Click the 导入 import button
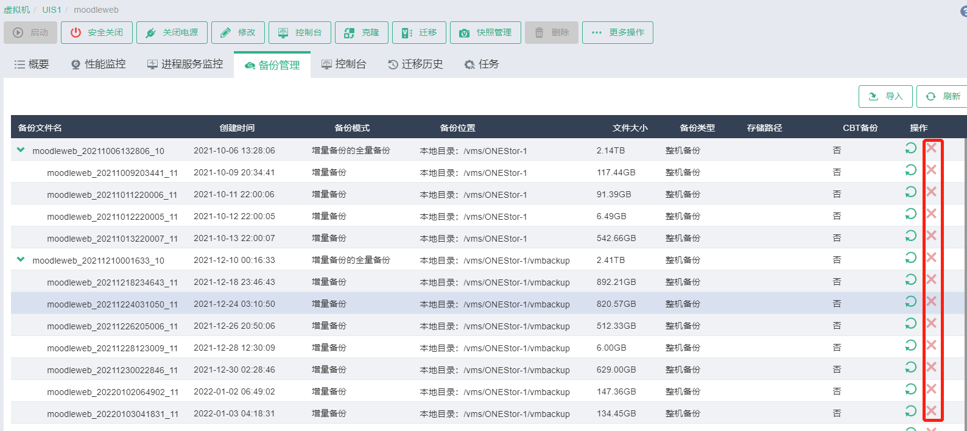Screen dimensions: 967x431 [885, 97]
